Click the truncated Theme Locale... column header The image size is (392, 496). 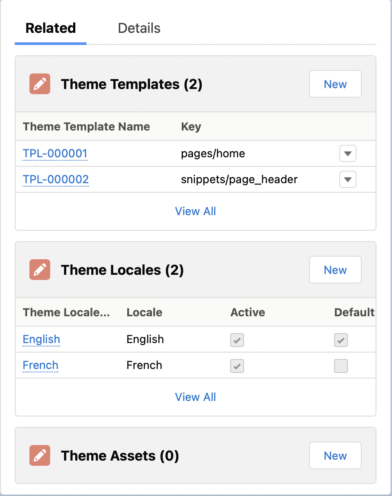(67, 312)
